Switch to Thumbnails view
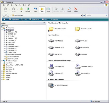 pyautogui.click(x=14, y=19)
